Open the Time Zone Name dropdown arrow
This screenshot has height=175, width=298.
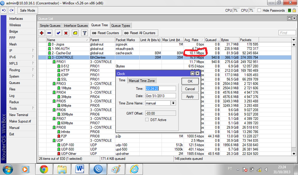(173, 103)
